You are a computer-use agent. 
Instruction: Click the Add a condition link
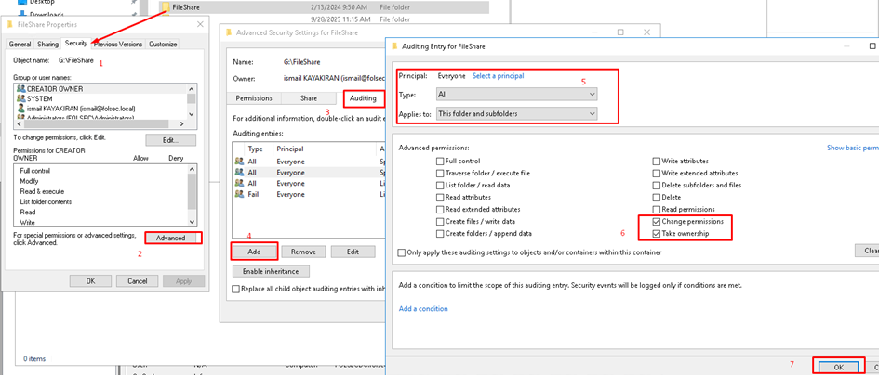click(x=423, y=308)
